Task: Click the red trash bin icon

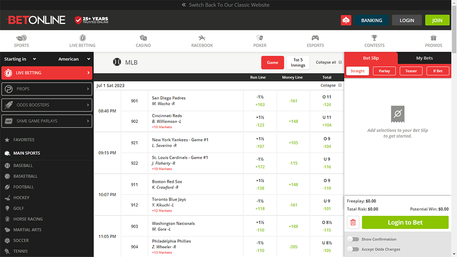Action: click(353, 222)
